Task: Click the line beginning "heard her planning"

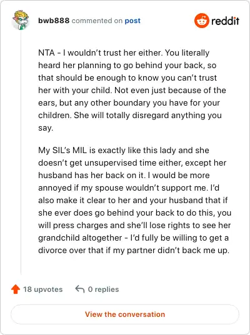Action: [x=127, y=66]
